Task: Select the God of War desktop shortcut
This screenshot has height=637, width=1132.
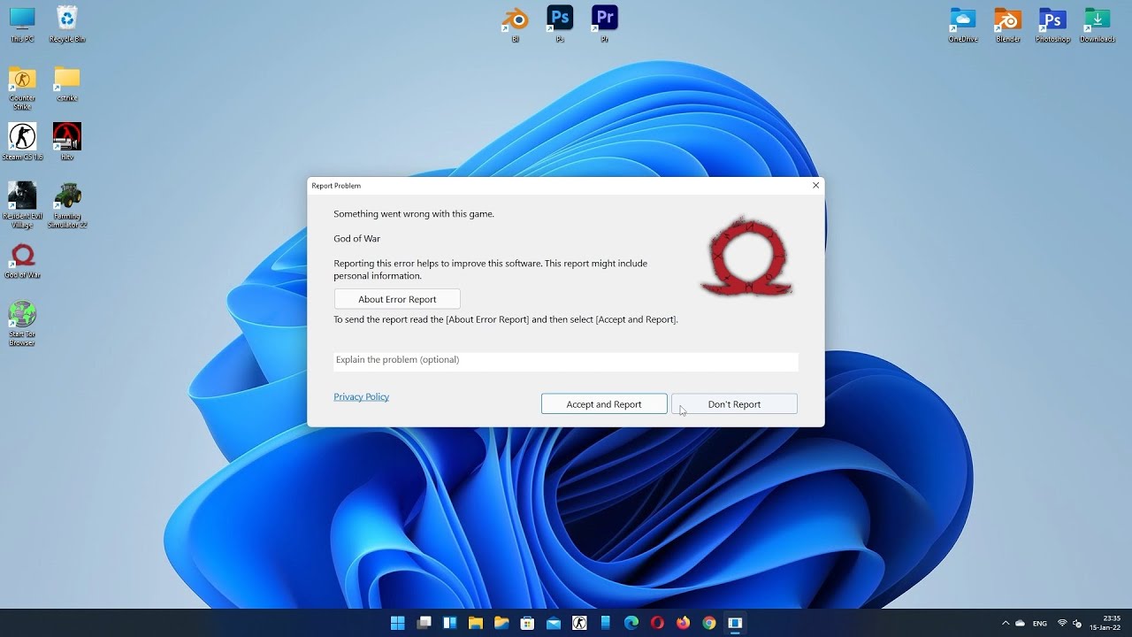Action: point(22,261)
